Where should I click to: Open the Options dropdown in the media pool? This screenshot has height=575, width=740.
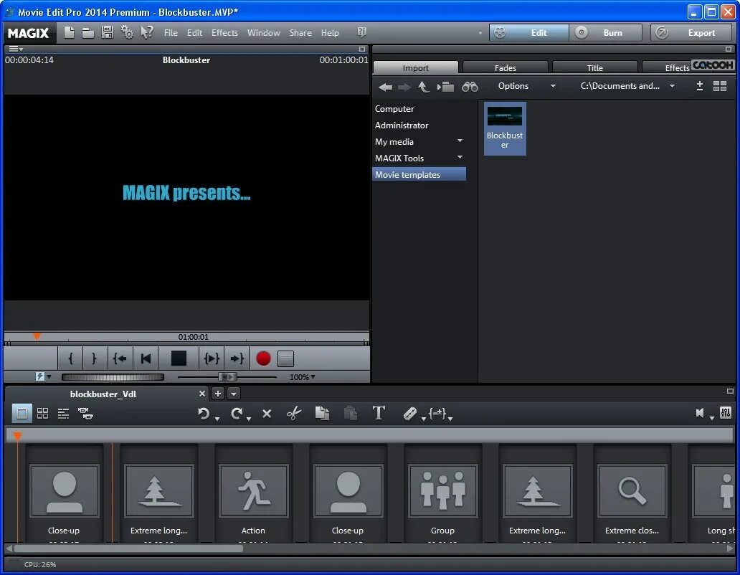tap(526, 86)
